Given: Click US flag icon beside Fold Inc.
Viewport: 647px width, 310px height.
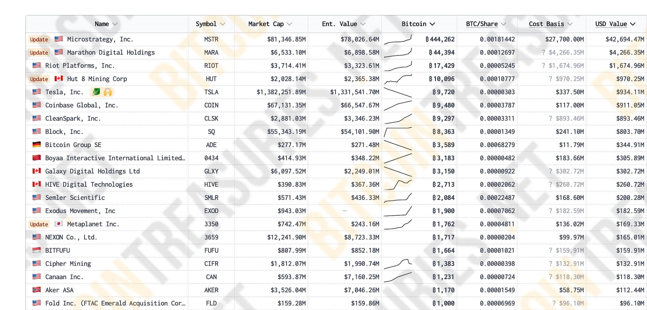Looking at the screenshot, I should pyautogui.click(x=37, y=303).
